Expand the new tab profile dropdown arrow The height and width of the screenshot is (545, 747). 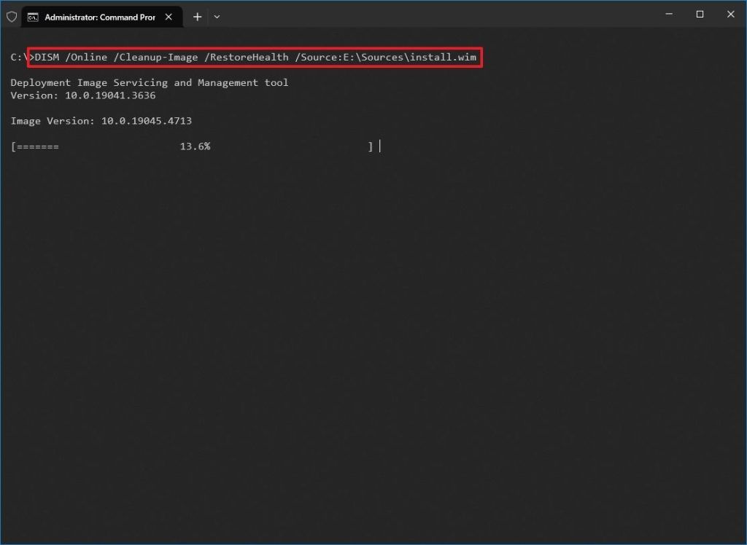[217, 17]
